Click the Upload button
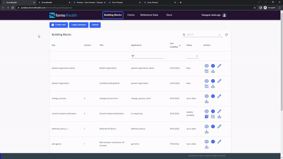Image resolution: width=283 pixels, height=159 pixels. (95, 25)
